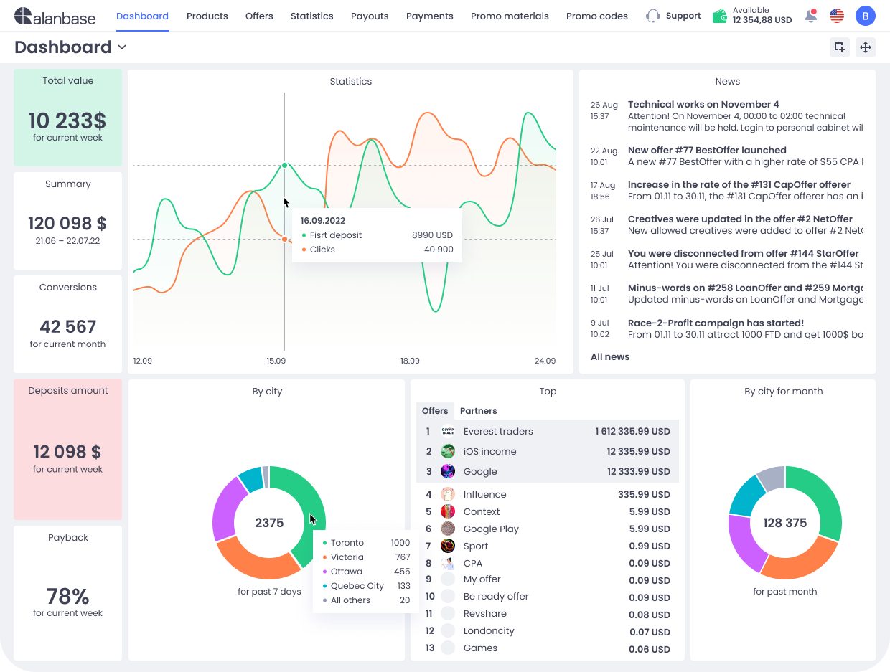Click the notification bell icon
890x672 pixels.
[x=811, y=16]
